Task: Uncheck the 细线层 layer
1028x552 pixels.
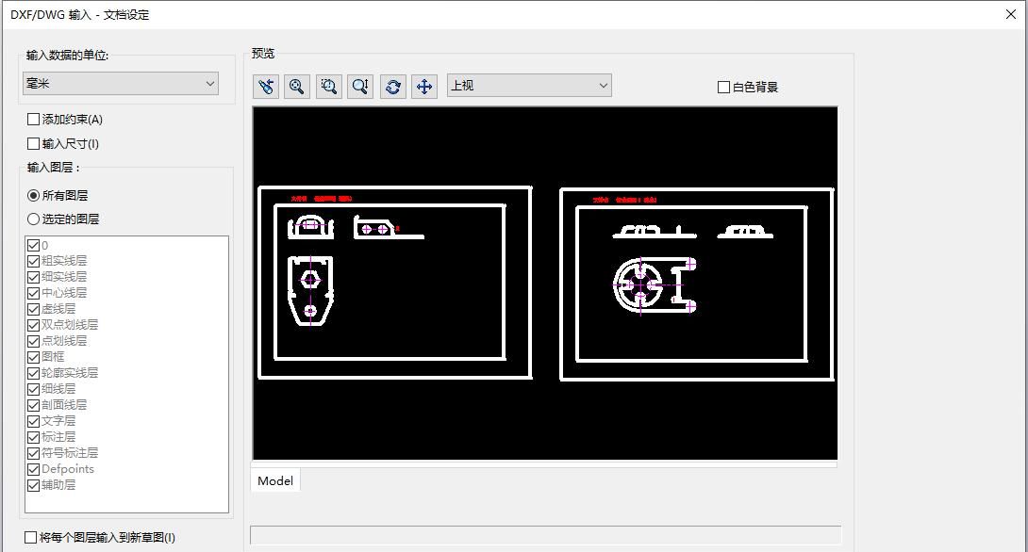Action: 33,390
